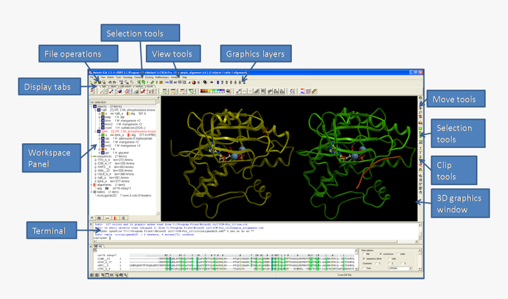508x299 pixels.
Task: Enable the Tree checkbox in view options
Action: [364, 268]
